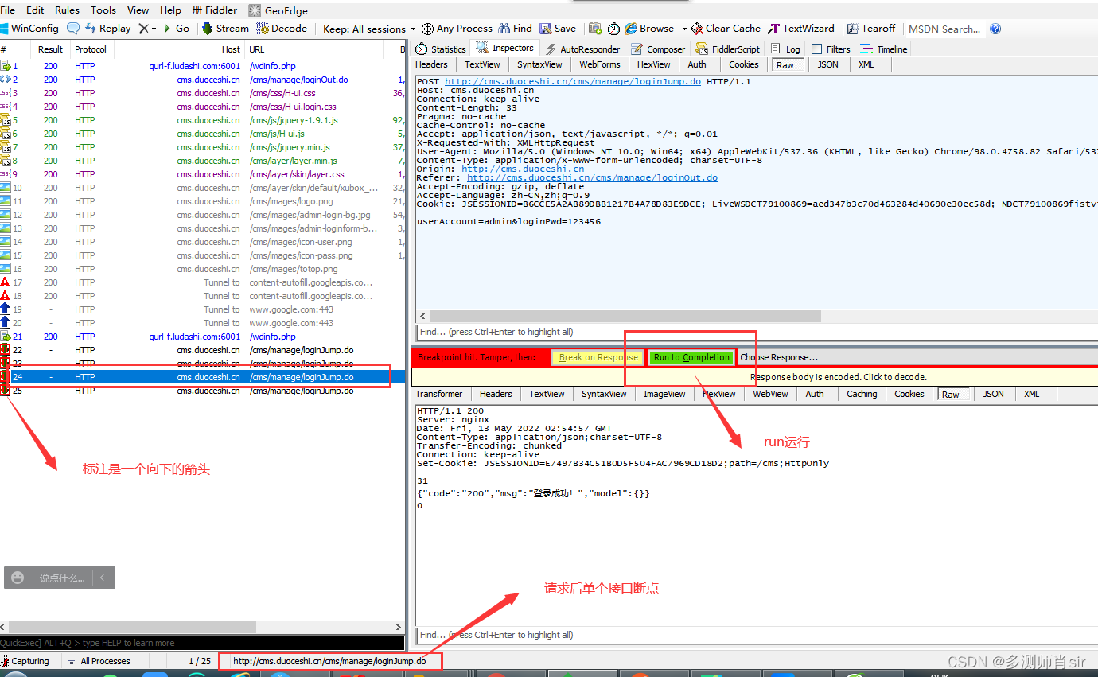1098x677 pixels.
Task: Click the camera screenshot icon
Action: click(594, 29)
